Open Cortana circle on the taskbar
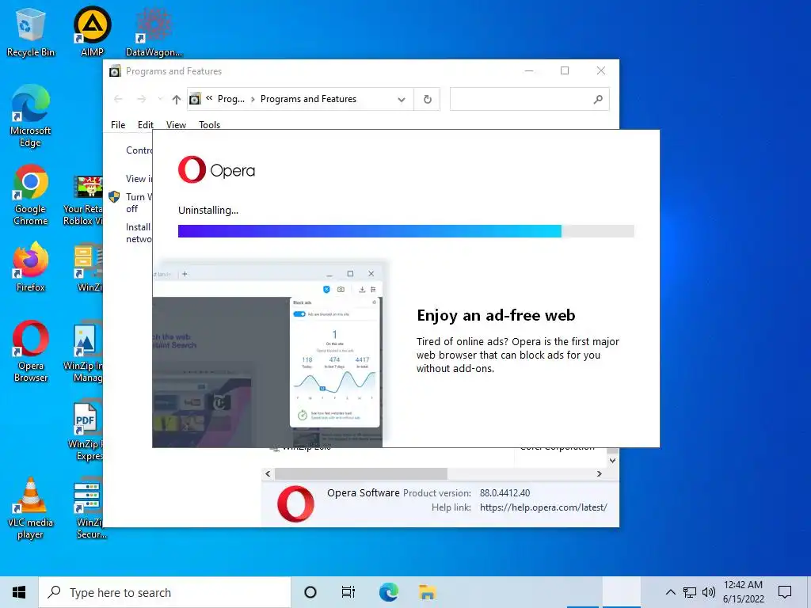Image resolution: width=811 pixels, height=608 pixels. coord(310,592)
